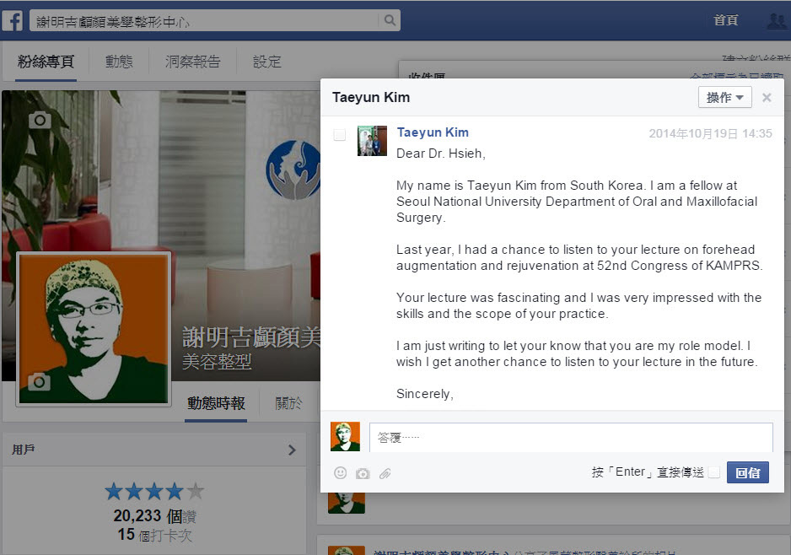Select the 動態時報 timeline tab
The height and width of the screenshot is (555, 791).
click(x=216, y=403)
